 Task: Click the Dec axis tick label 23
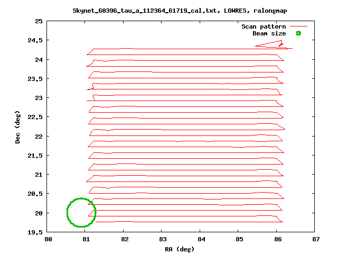tap(39, 98)
